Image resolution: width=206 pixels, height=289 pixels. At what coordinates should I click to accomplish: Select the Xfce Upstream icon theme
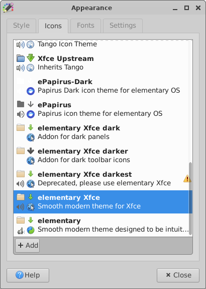(102, 63)
